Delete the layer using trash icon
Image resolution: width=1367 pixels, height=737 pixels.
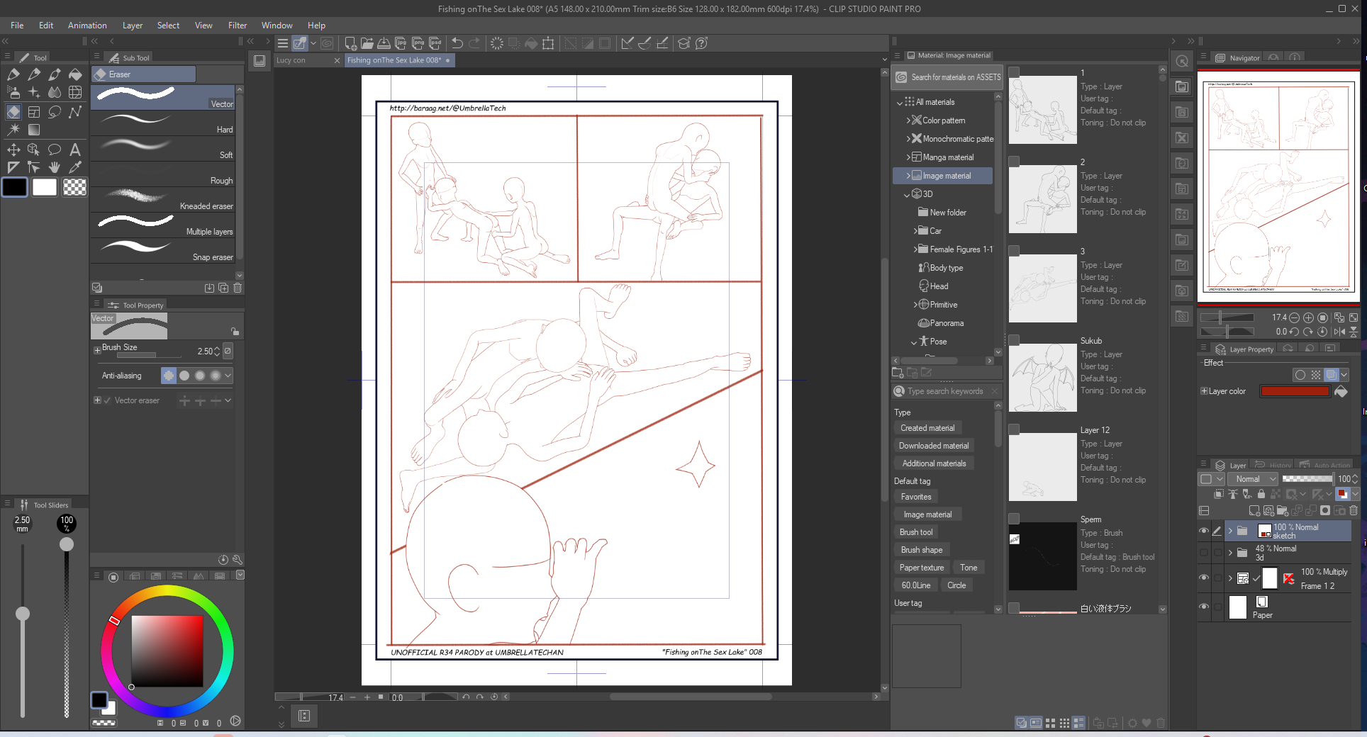1354,510
